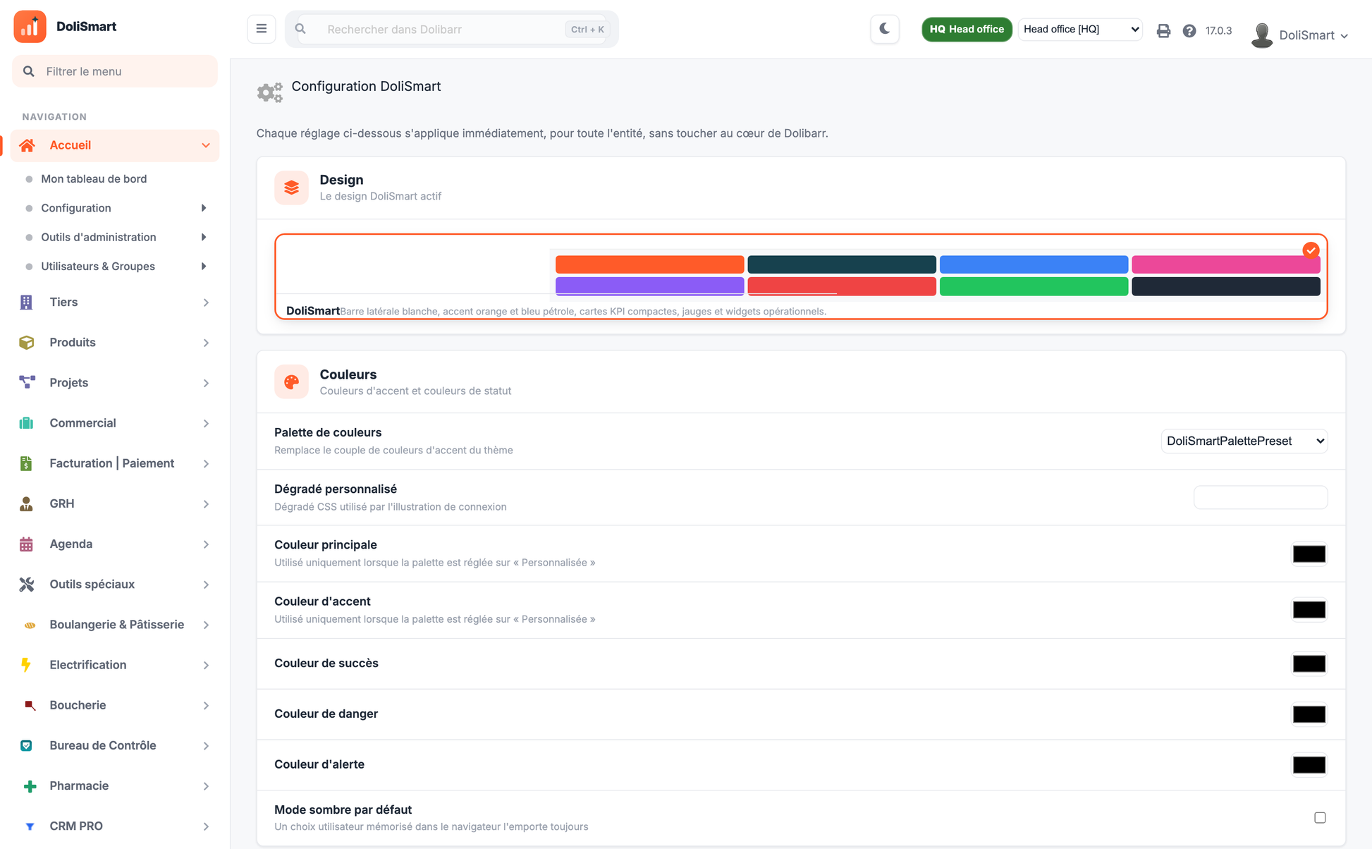Expand the Tiers menu chevron
The image size is (1372, 849).
pos(206,303)
